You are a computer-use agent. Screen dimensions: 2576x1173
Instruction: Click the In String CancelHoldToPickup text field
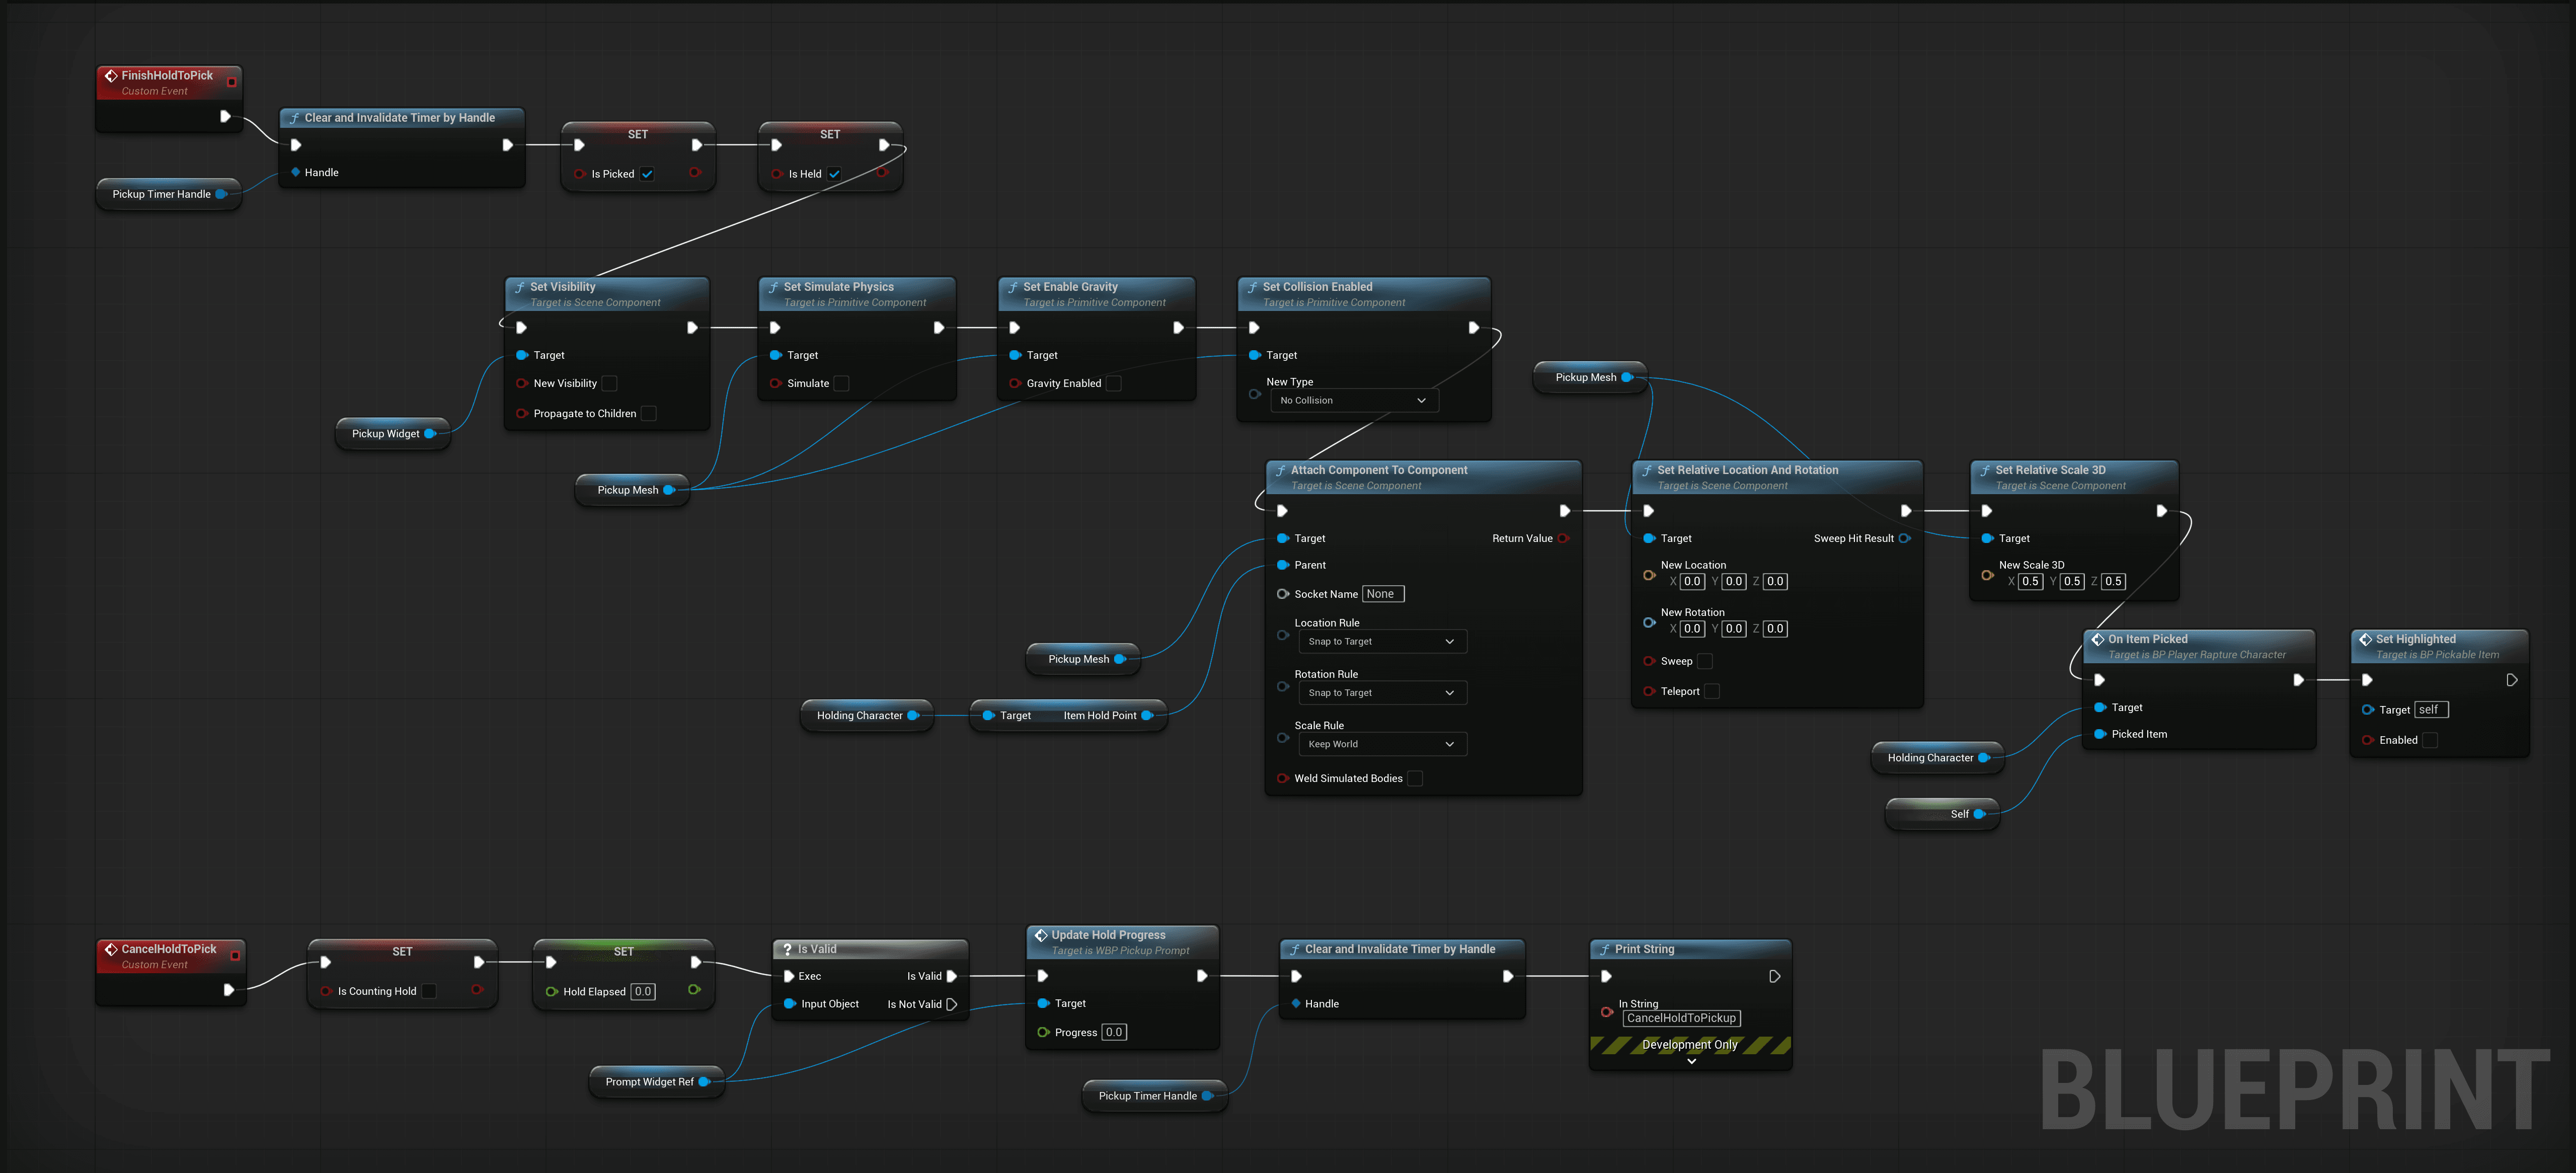1681,1018
